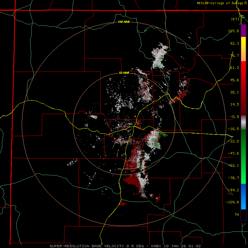The width and height of the screenshot is (248, 248).
Task: Click the -63.1 velocity legend value
Action: click(x=233, y=165)
